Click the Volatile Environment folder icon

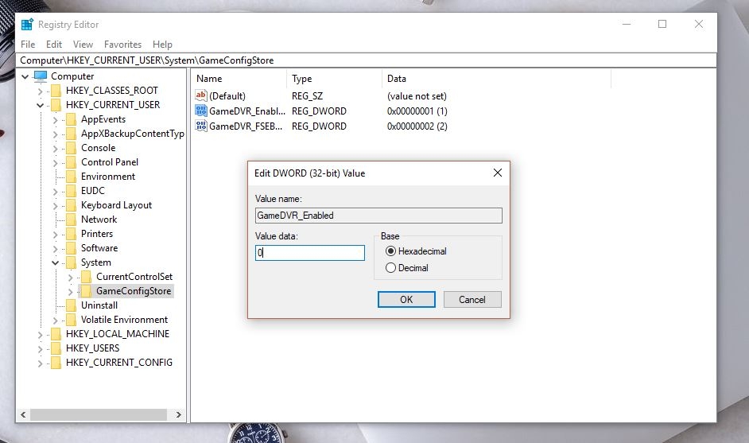(x=72, y=320)
